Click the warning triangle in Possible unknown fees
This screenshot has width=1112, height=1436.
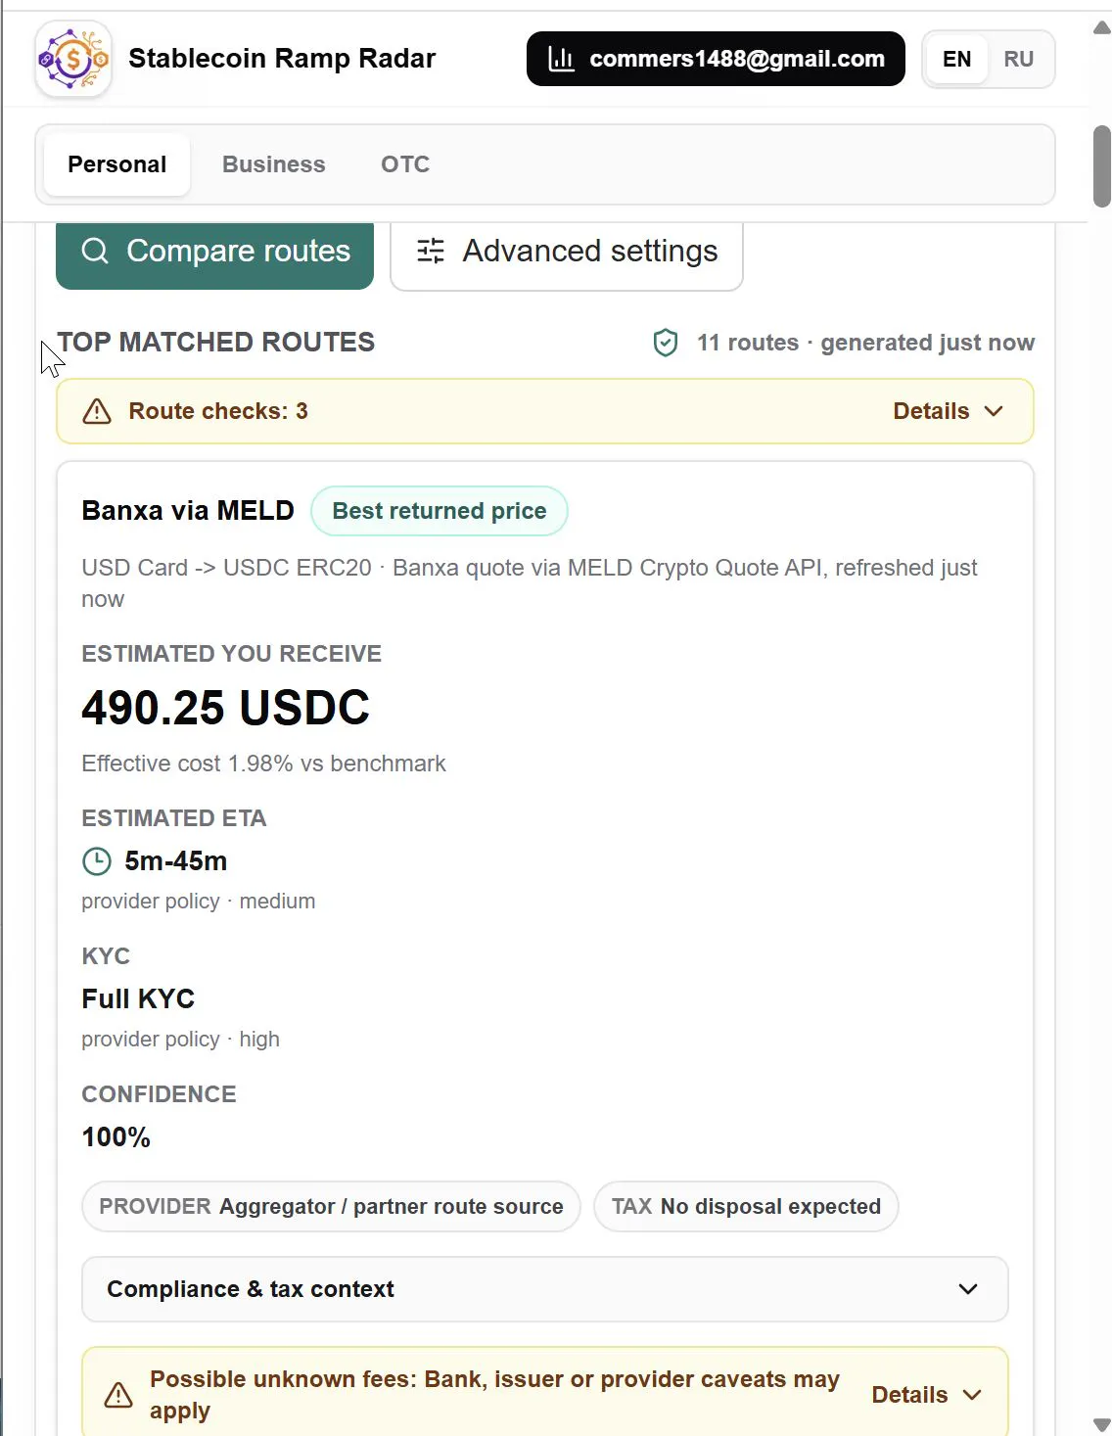[118, 1395]
